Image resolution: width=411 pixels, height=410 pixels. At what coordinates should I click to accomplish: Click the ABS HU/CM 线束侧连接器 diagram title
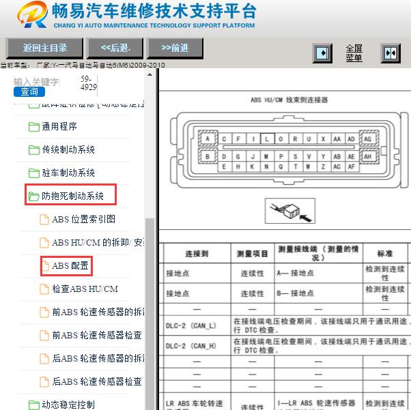coord(289,100)
